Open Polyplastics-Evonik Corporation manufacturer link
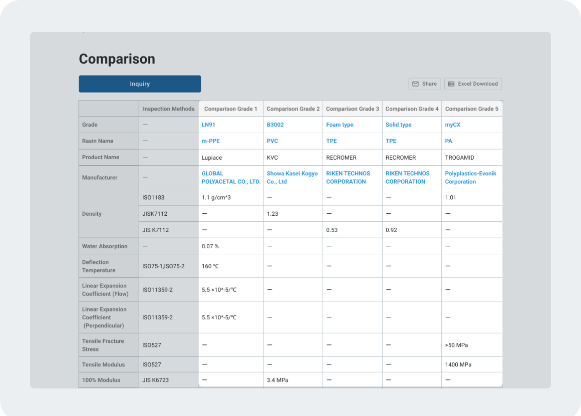This screenshot has width=581, height=416. pyautogui.click(x=470, y=178)
